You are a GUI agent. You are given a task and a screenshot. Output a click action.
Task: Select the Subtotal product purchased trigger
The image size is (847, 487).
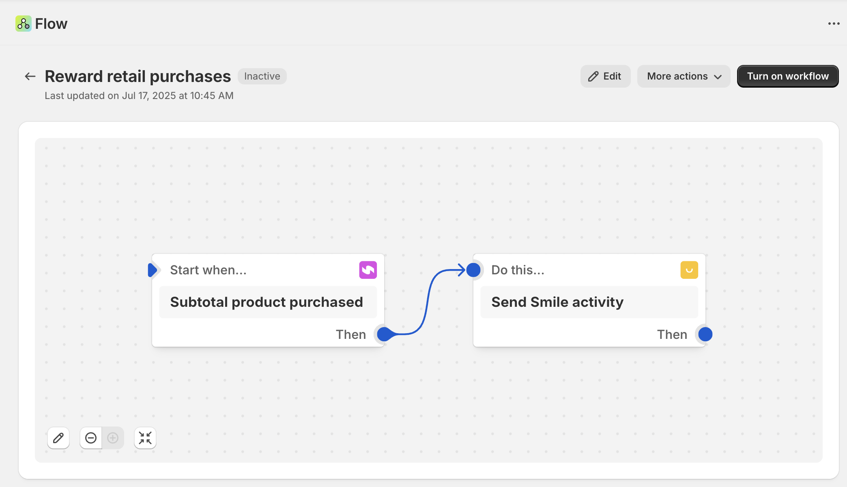267,302
